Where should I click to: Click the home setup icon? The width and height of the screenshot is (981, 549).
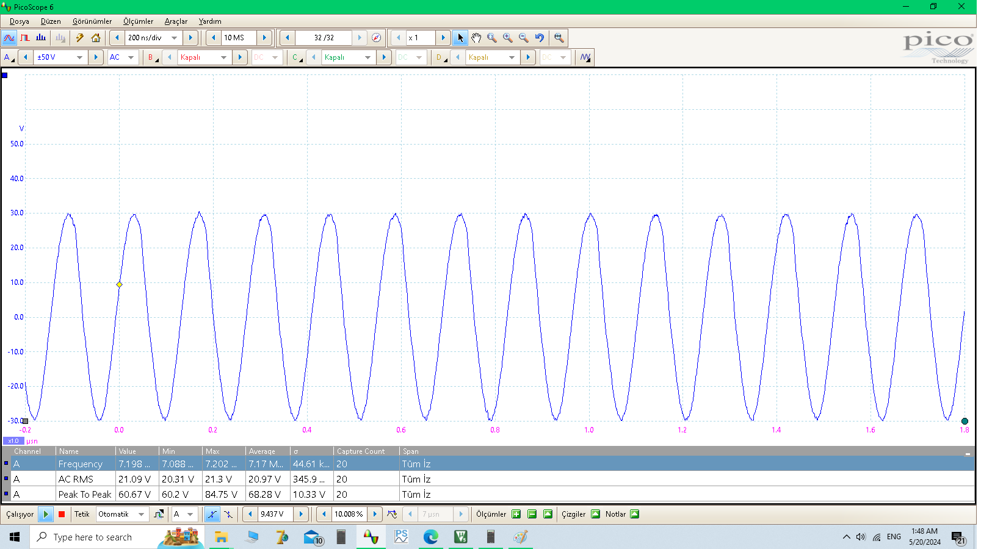click(96, 38)
